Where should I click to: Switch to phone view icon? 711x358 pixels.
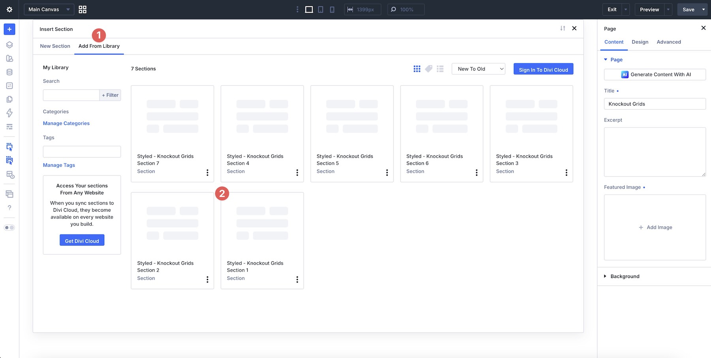pyautogui.click(x=332, y=9)
